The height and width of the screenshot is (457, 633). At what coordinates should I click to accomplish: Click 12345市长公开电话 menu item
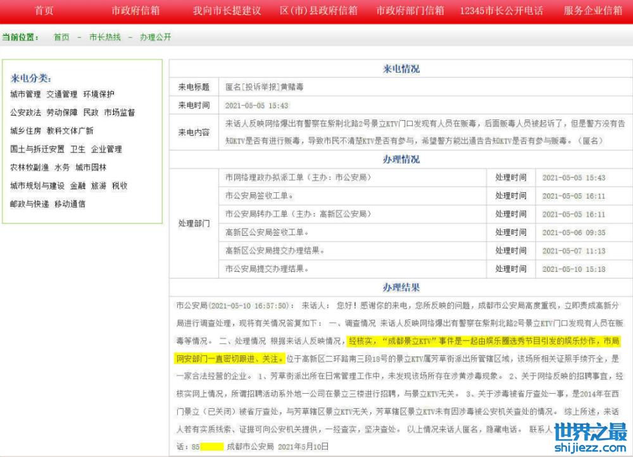click(x=501, y=11)
